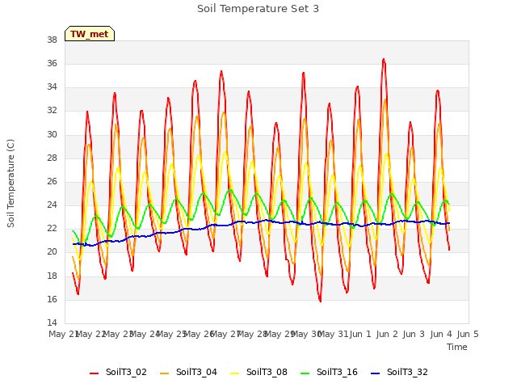The image size is (517, 388).
Task: Click the 34 y-axis tick label
Action: pos(52,87)
